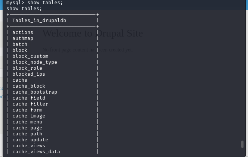Click the 'cache_image' table entry
This screenshot has width=248, height=157.
(x=29, y=116)
